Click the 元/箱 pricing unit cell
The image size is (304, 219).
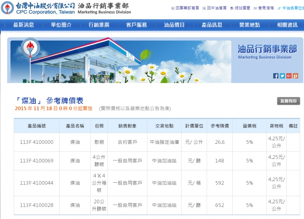pos(194,183)
